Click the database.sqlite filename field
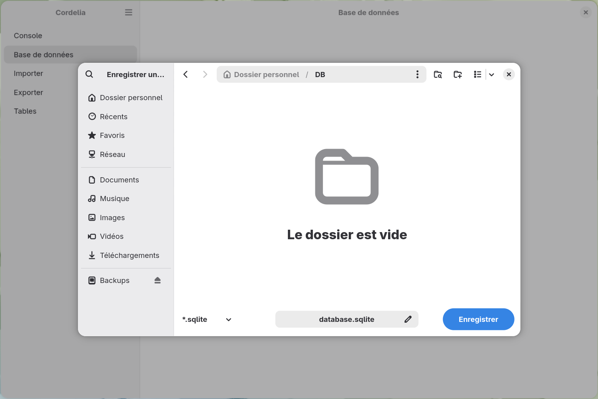This screenshot has height=399, width=598. tap(347, 319)
